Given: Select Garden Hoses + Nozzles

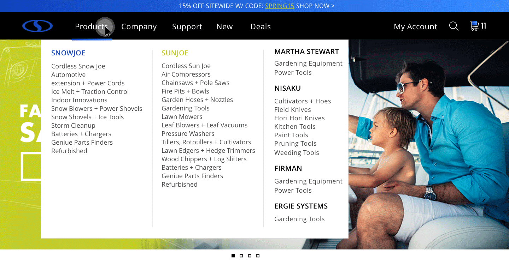Looking at the screenshot, I should click(197, 100).
